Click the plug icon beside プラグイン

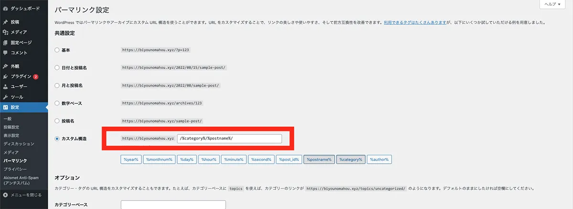pyautogui.click(x=5, y=76)
